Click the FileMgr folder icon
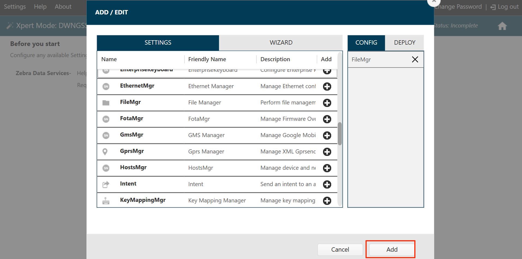The width and height of the screenshot is (522, 259). pyautogui.click(x=106, y=103)
